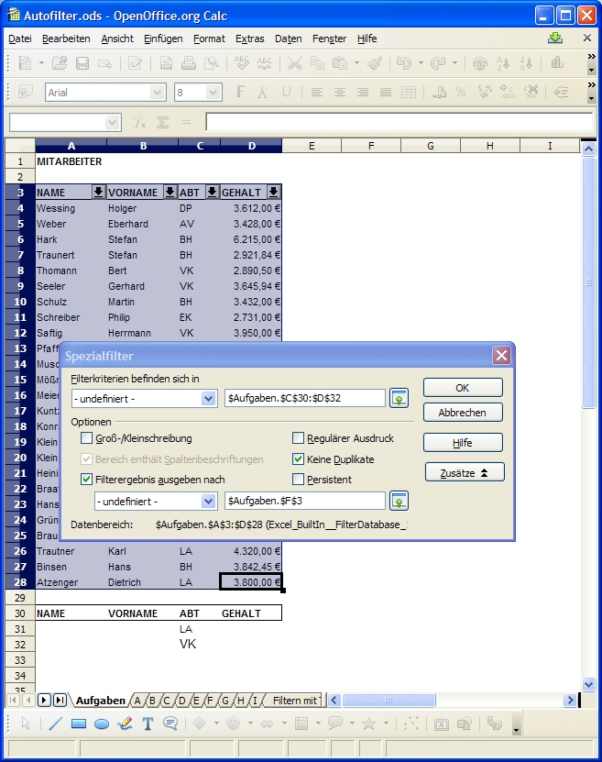Toggle the Regulärer Ausdruck checkbox
This screenshot has height=762, width=602.
coord(298,438)
